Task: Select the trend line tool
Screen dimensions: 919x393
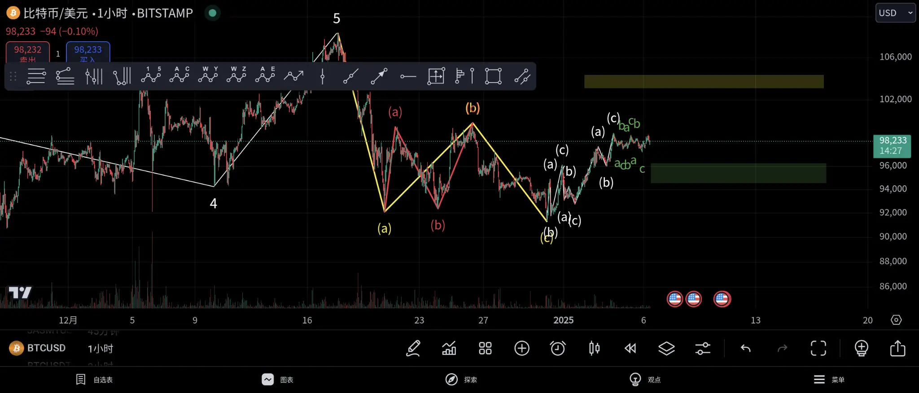Action: 350,76
